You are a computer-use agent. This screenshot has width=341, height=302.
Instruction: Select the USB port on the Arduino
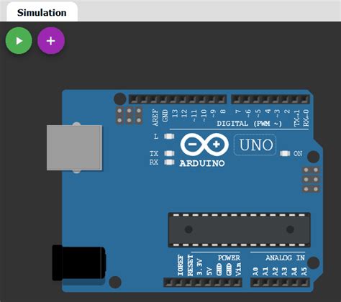pos(74,147)
